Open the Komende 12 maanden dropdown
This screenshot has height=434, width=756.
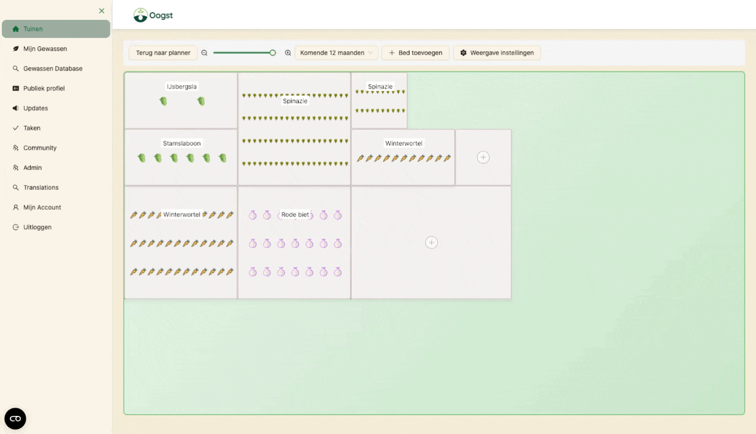pos(337,53)
